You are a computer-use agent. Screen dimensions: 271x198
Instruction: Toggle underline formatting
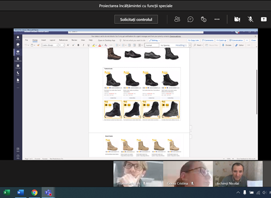click(89, 45)
